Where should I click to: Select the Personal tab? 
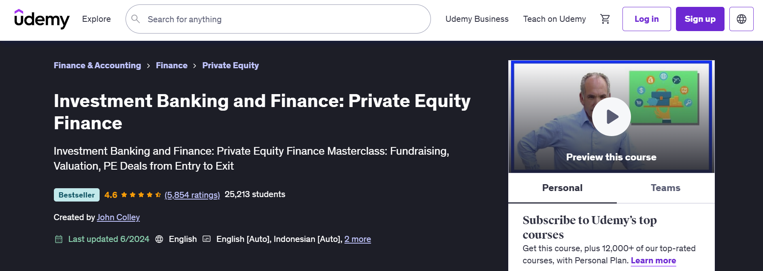[562, 188]
